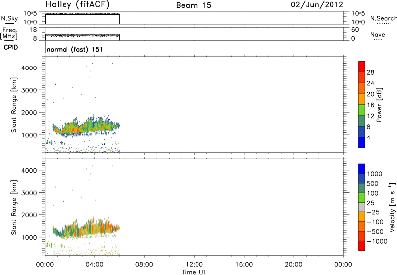This screenshot has height=275, width=397.
Task: Click the 'Halley (fitACF)' title text
Action: point(77,5)
